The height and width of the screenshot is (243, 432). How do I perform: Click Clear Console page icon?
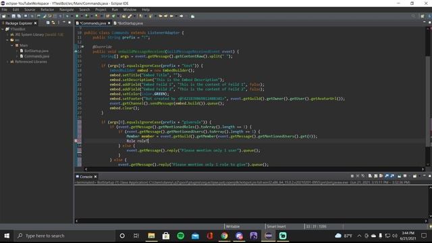(x=370, y=175)
